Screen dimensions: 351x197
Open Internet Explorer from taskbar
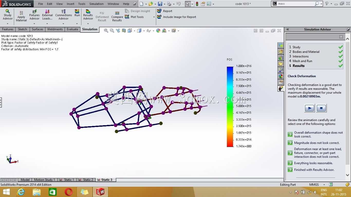[x=21, y=192]
